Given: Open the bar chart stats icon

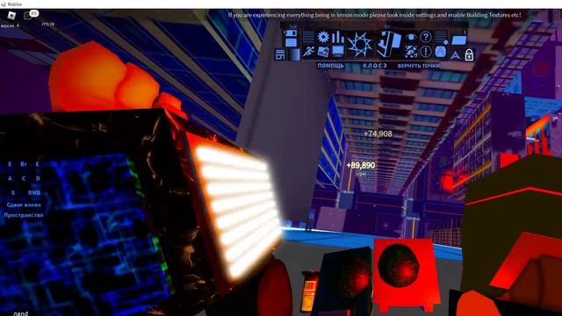Looking at the screenshot, I should coord(337,37).
